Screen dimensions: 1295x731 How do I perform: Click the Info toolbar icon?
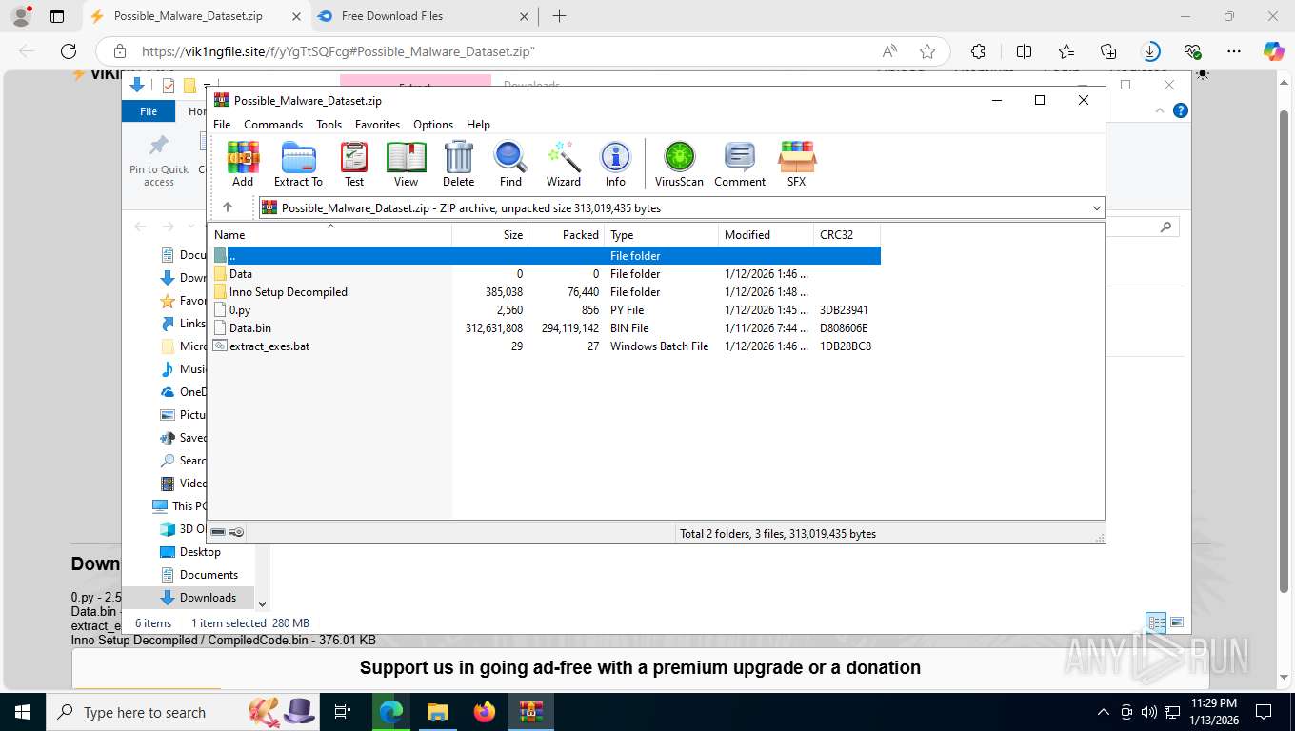[615, 164]
